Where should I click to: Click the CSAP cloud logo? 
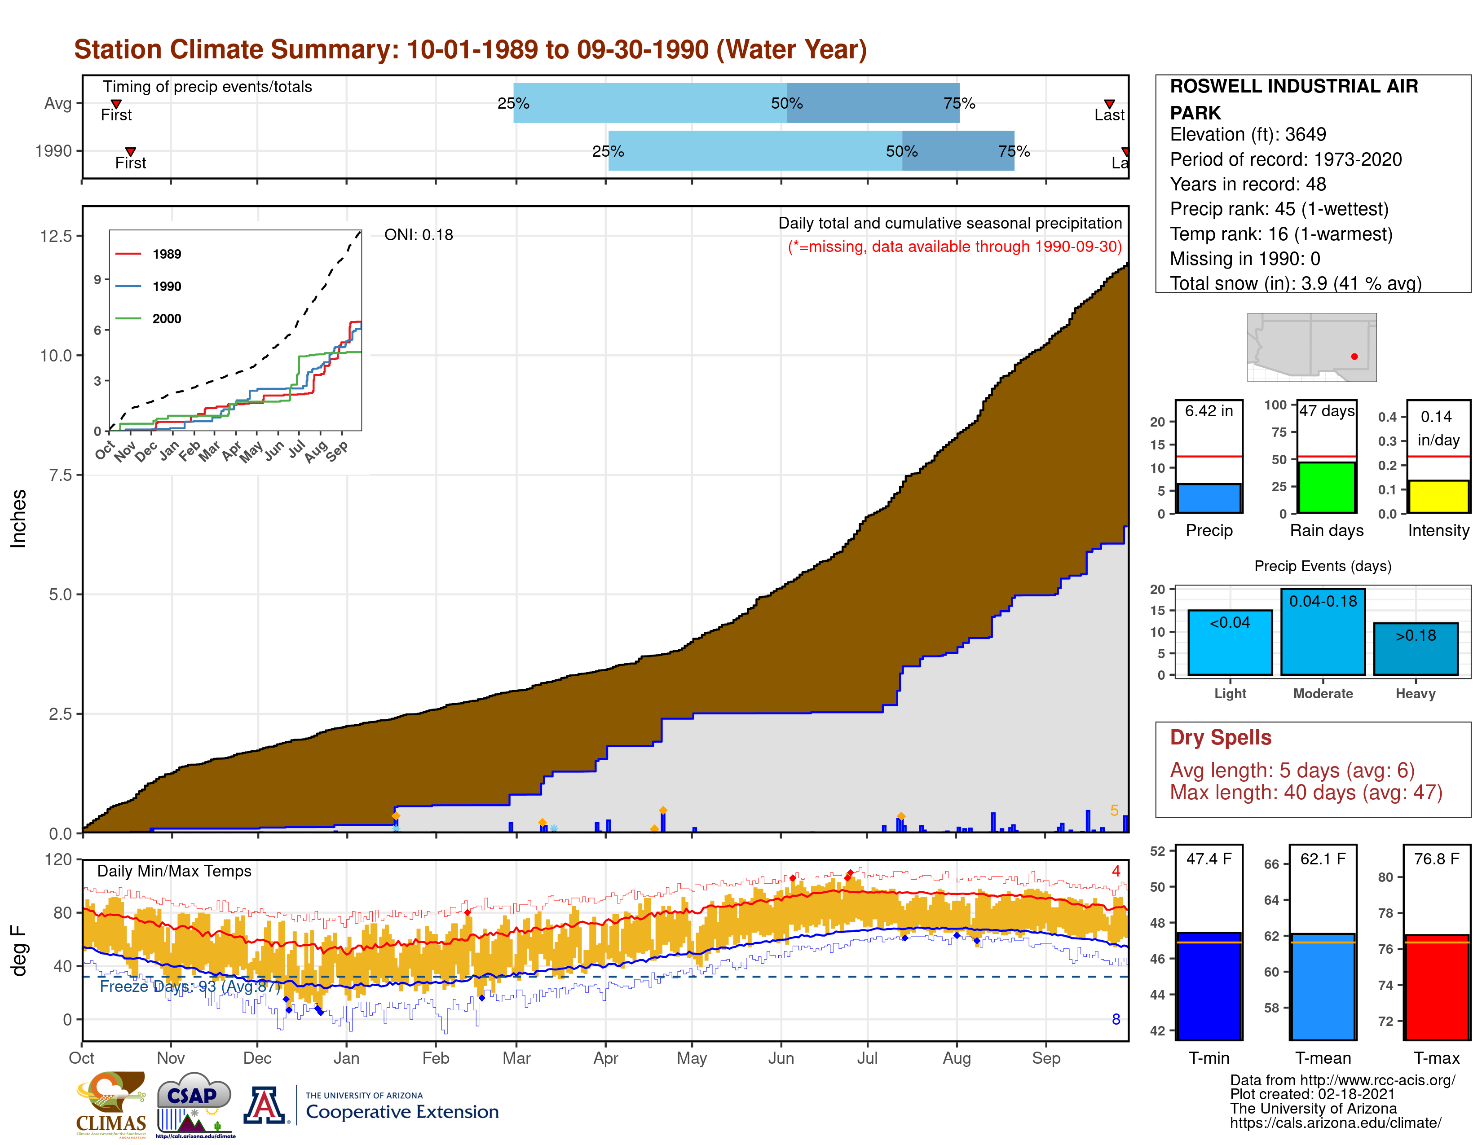click(195, 1104)
